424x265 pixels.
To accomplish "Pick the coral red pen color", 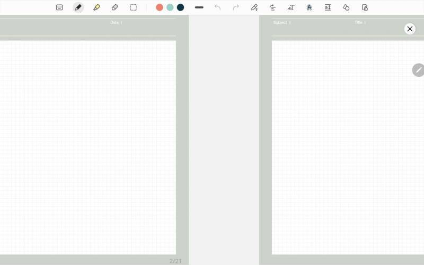I will pos(160,7).
